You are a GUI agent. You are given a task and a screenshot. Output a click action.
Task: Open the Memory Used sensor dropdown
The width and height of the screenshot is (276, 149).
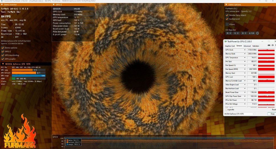pyautogui.click(x=245, y=73)
